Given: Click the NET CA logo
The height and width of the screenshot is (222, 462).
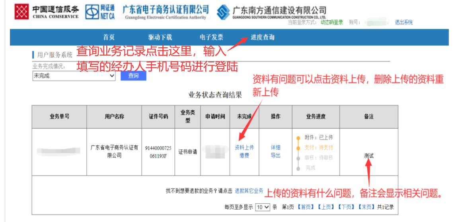Looking at the screenshot, I should (99, 12).
